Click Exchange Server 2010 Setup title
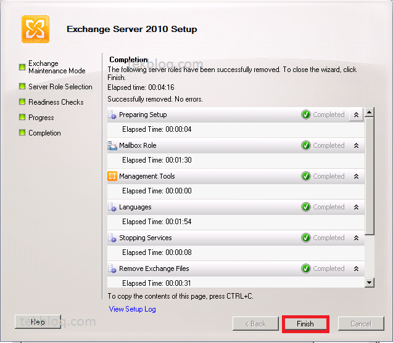The image size is (393, 343). coord(132,29)
